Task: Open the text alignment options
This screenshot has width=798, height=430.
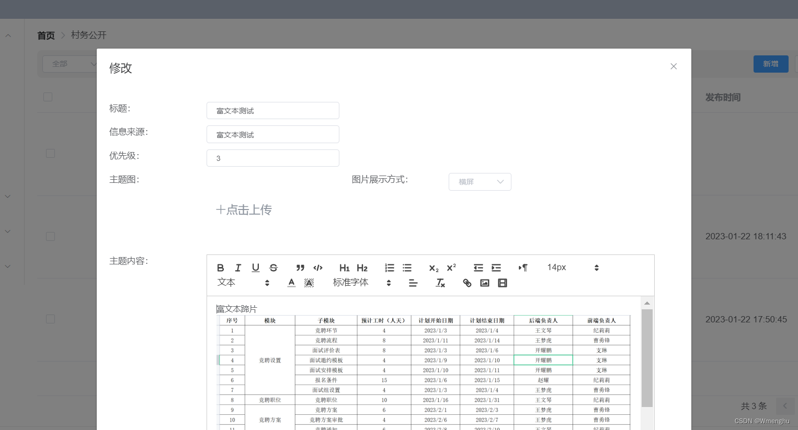Action: tap(413, 283)
